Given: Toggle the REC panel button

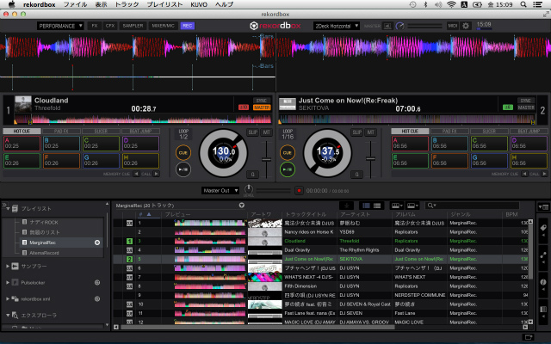Looking at the screenshot, I should click(188, 26).
